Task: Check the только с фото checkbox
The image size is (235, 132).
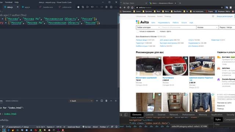Action: pos(158,32)
